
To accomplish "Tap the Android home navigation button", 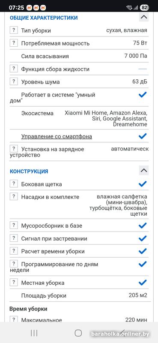I will (78, 333).
